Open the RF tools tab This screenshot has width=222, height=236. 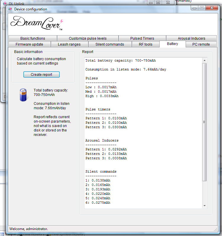[x=145, y=44]
